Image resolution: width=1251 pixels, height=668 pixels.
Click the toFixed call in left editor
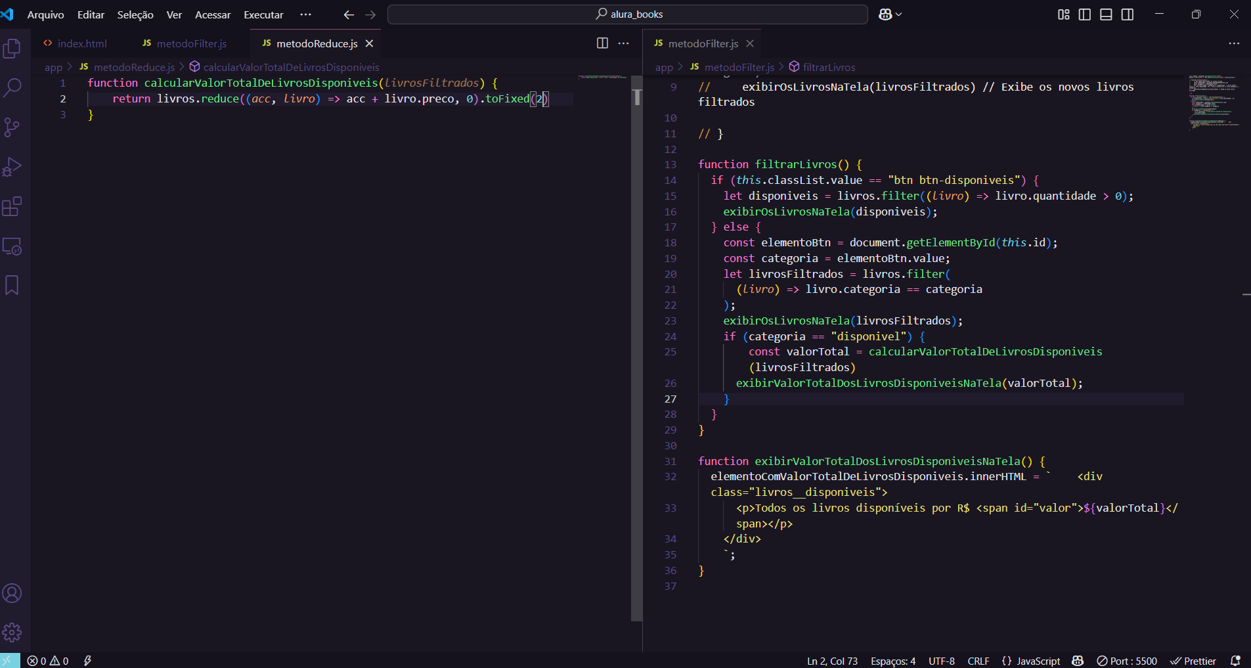[x=507, y=99]
